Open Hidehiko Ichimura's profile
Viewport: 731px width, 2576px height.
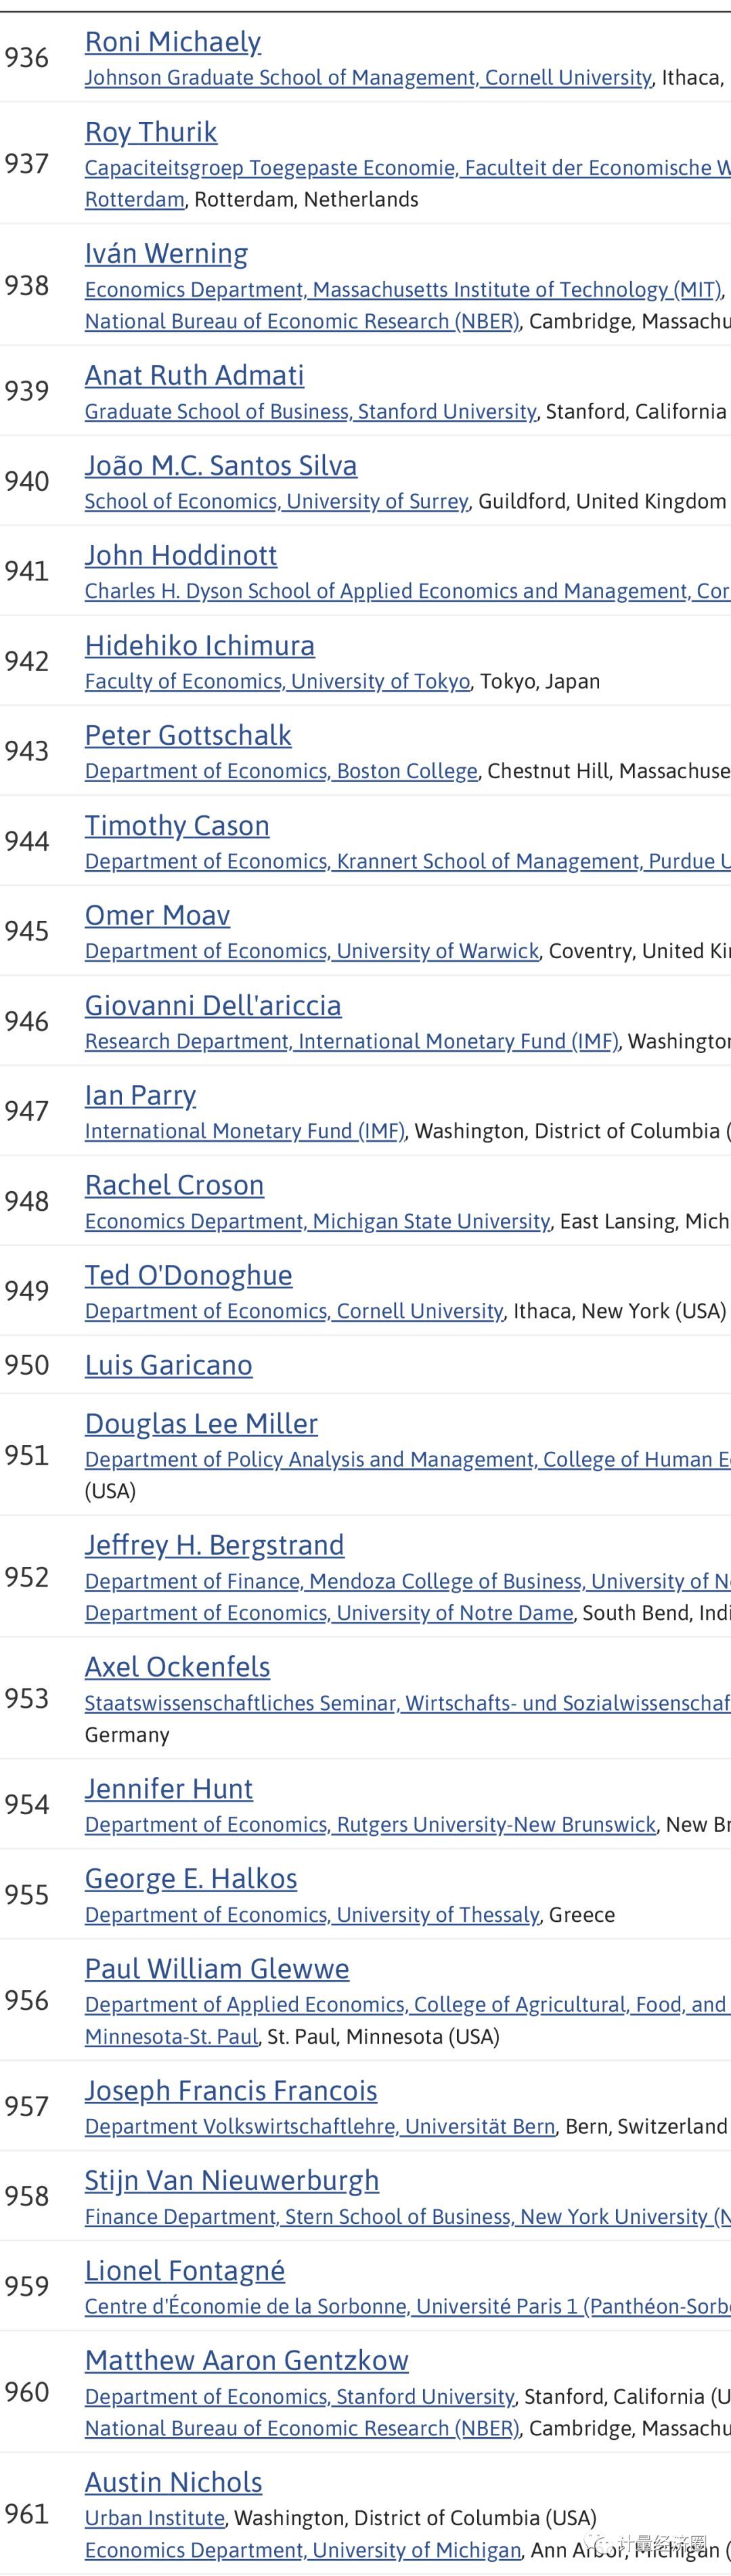[199, 646]
